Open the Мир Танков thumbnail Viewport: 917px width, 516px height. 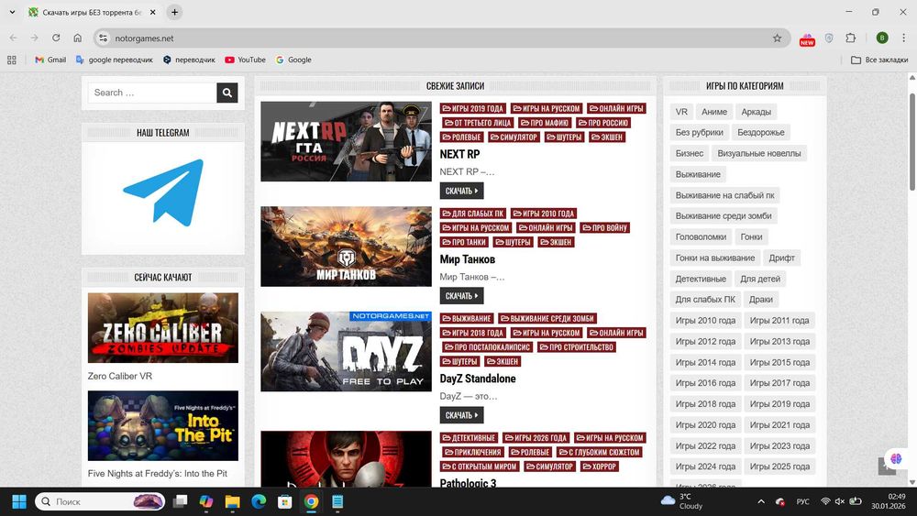(347, 246)
